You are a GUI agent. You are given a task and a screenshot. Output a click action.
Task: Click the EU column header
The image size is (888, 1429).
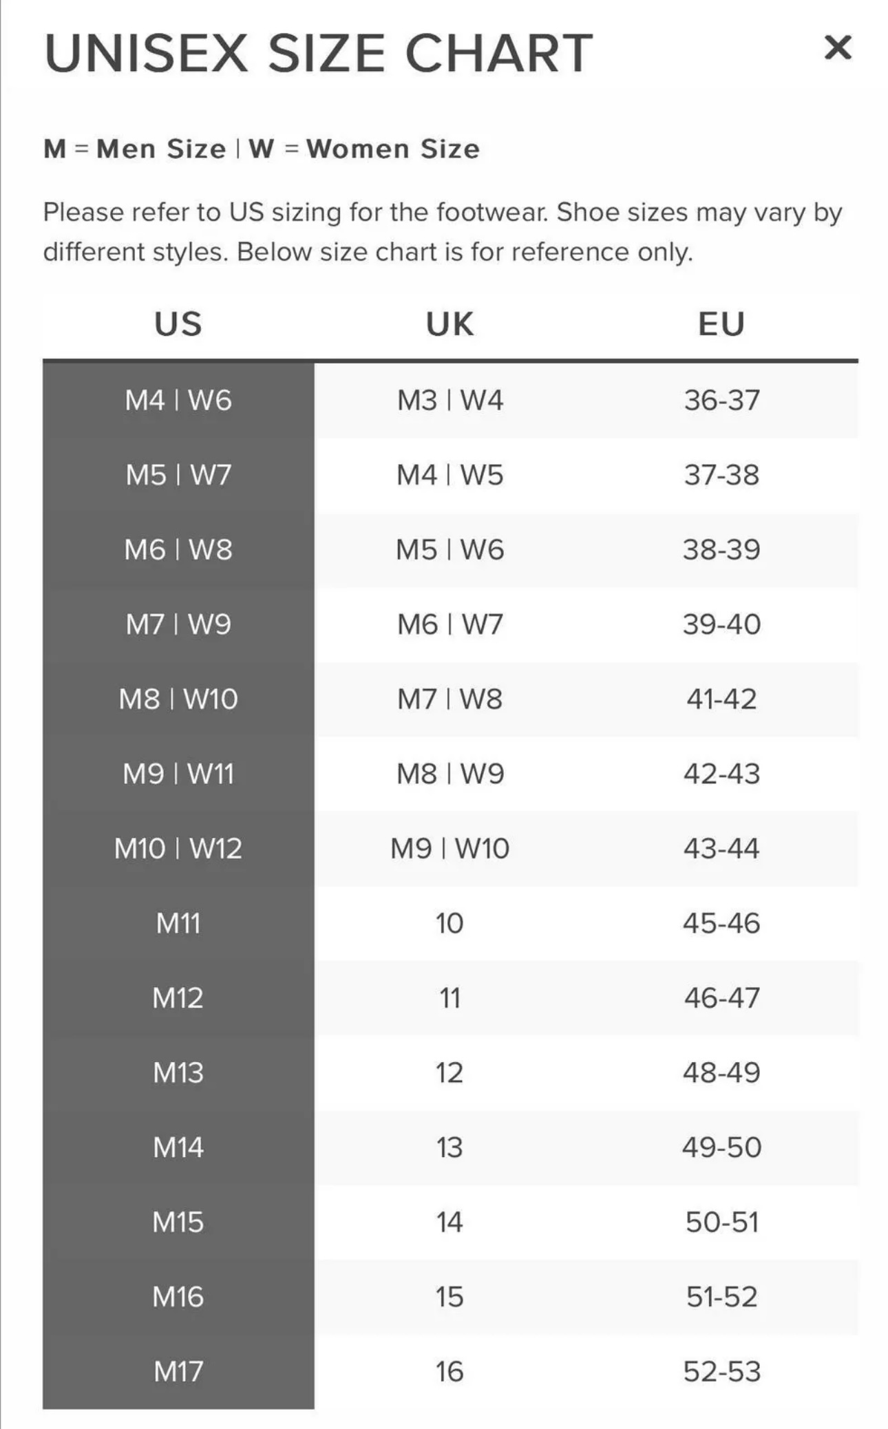(x=721, y=324)
